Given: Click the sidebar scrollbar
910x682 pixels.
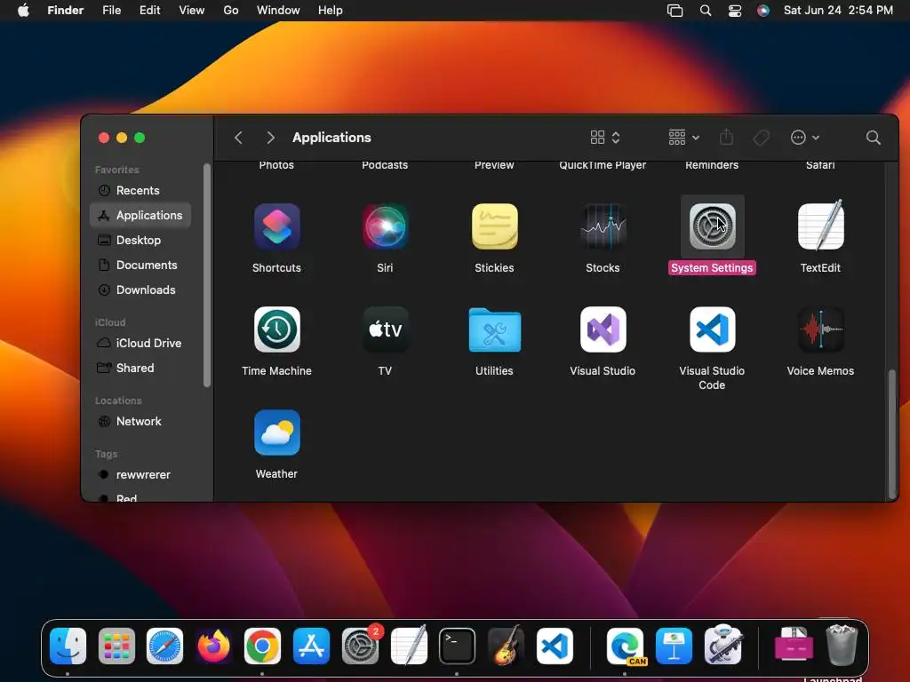Looking at the screenshot, I should pos(207,275).
